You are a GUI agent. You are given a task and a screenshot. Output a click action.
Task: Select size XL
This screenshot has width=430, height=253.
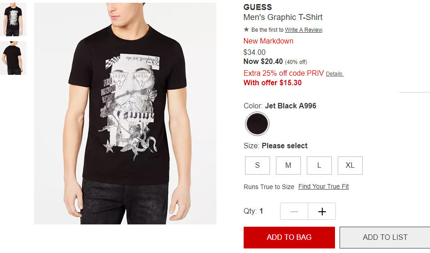350,165
